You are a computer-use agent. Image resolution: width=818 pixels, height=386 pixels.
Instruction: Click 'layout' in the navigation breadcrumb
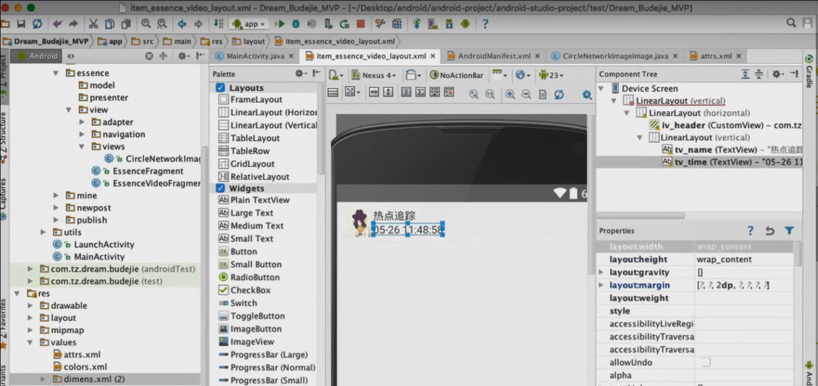[252, 40]
